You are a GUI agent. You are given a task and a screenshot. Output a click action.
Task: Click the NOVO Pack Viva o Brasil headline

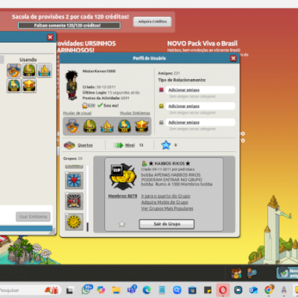pyautogui.click(x=203, y=43)
